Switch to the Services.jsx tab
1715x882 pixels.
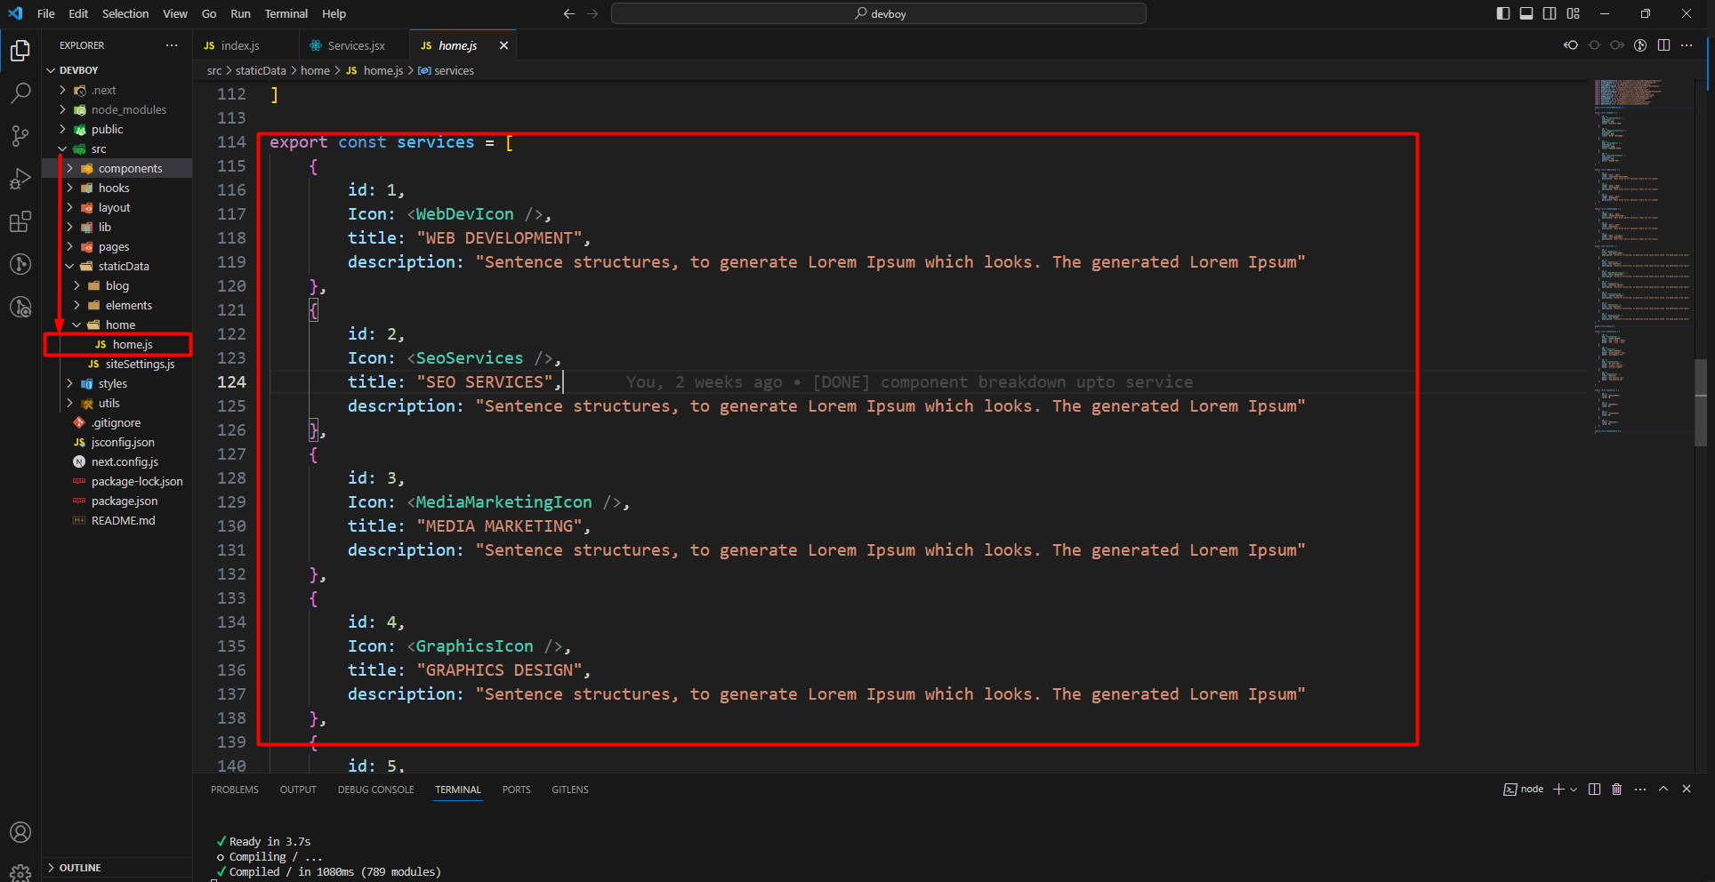[x=356, y=45]
